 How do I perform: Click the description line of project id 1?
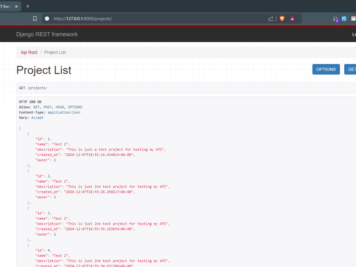[x=100, y=150]
